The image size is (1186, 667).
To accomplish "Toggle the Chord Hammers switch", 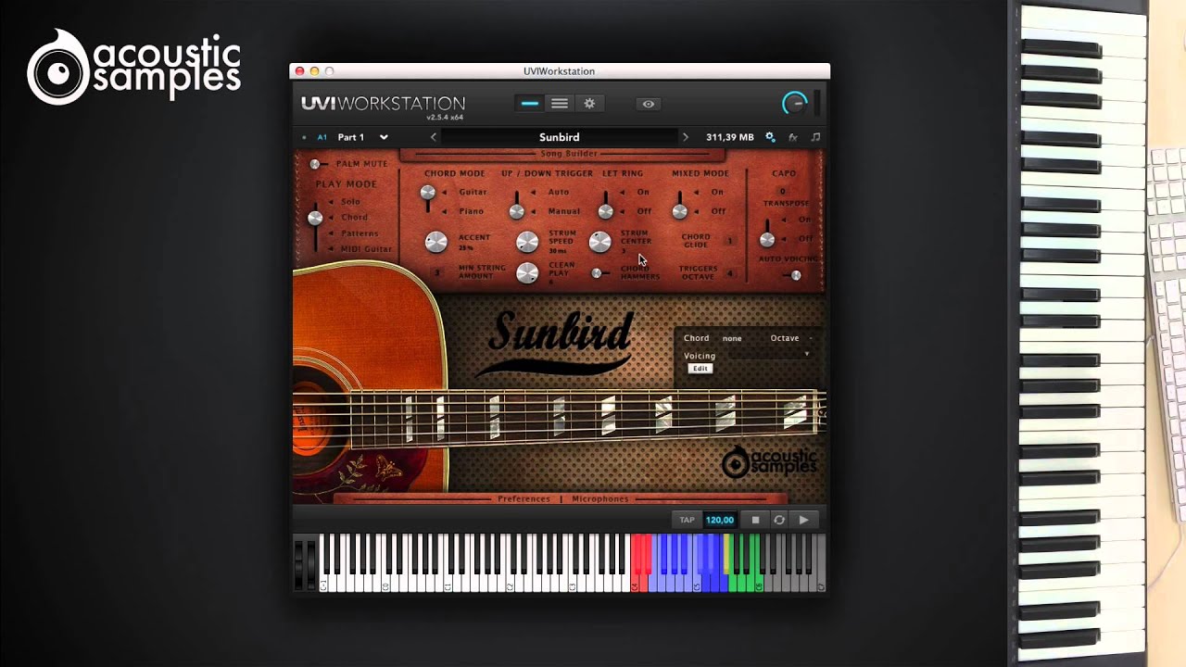I will pyautogui.click(x=600, y=272).
